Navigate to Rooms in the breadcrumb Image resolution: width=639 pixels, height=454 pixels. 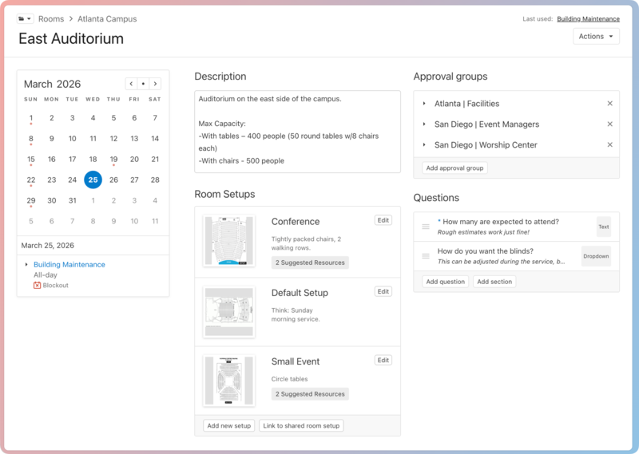pyautogui.click(x=51, y=18)
